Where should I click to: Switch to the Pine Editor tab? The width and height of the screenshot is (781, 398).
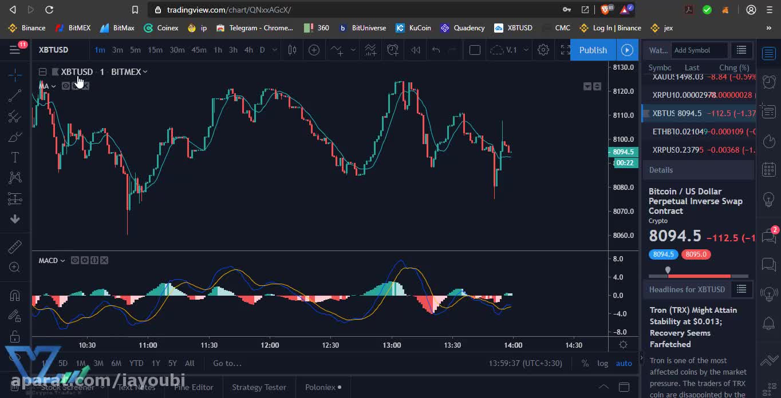click(x=194, y=387)
